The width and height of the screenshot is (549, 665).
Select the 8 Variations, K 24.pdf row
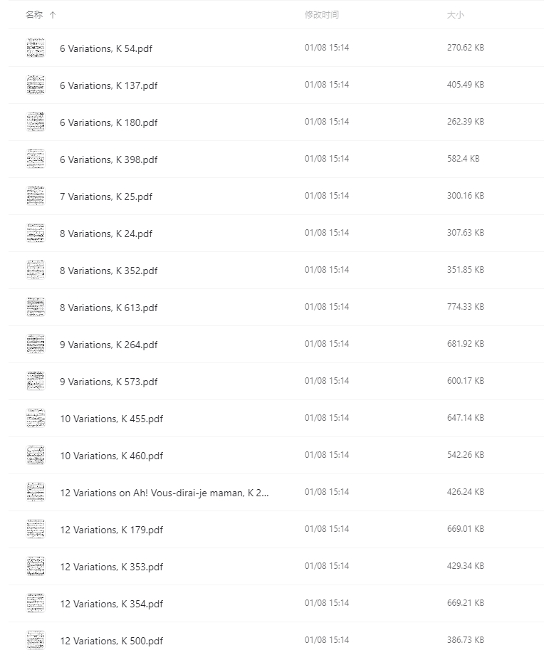pos(276,234)
